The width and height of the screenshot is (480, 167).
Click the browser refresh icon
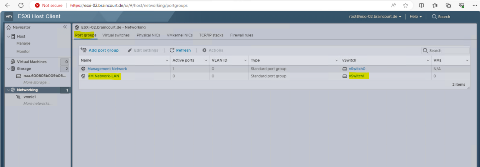click(21, 5)
